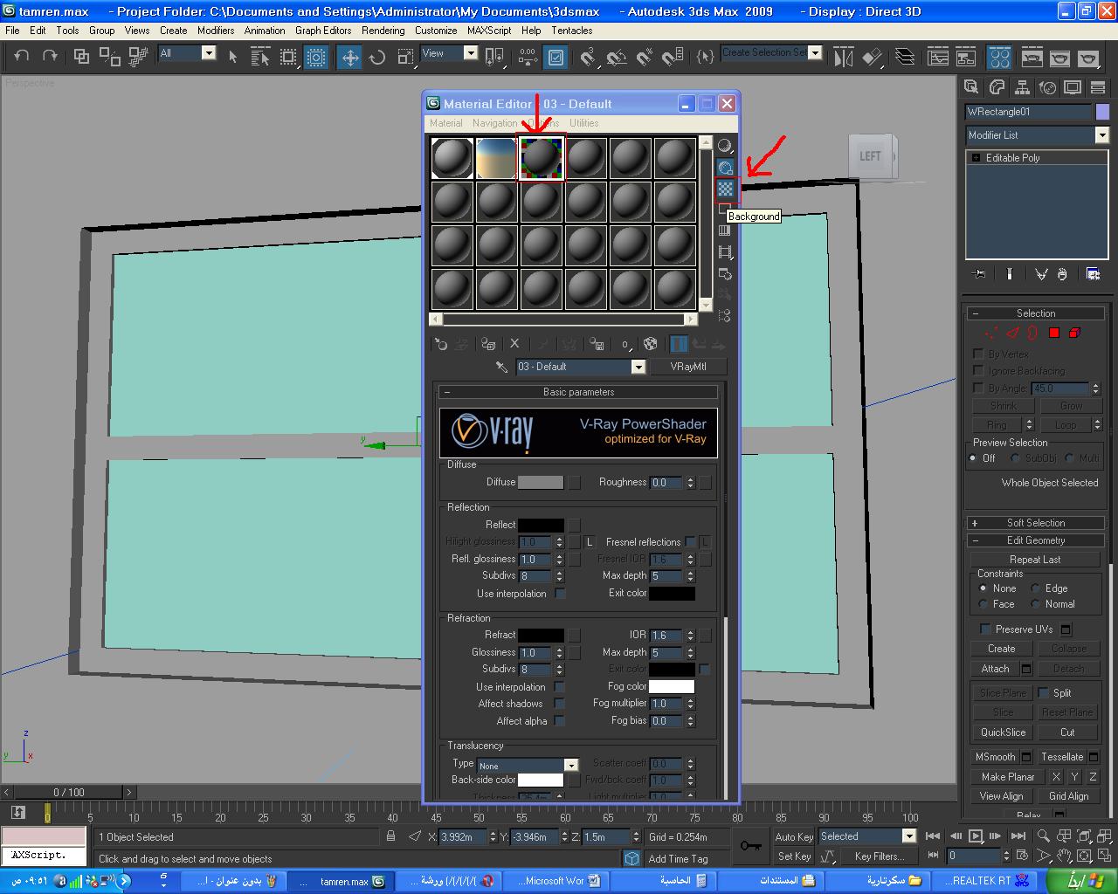This screenshot has width=1118, height=894.
Task: Click the Auto Key button
Action: pyautogui.click(x=794, y=836)
